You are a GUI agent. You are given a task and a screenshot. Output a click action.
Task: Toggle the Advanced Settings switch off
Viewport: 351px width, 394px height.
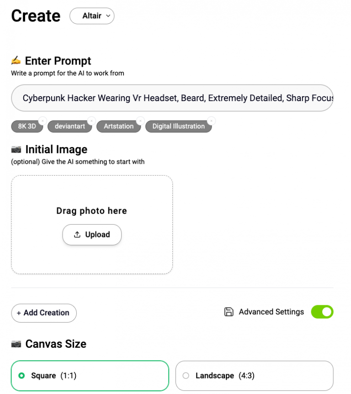[322, 312]
